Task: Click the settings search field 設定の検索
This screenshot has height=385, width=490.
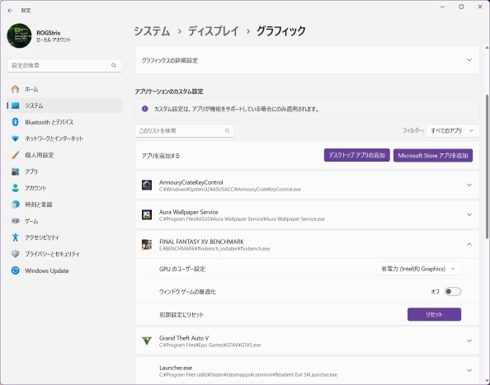Action: coord(64,65)
